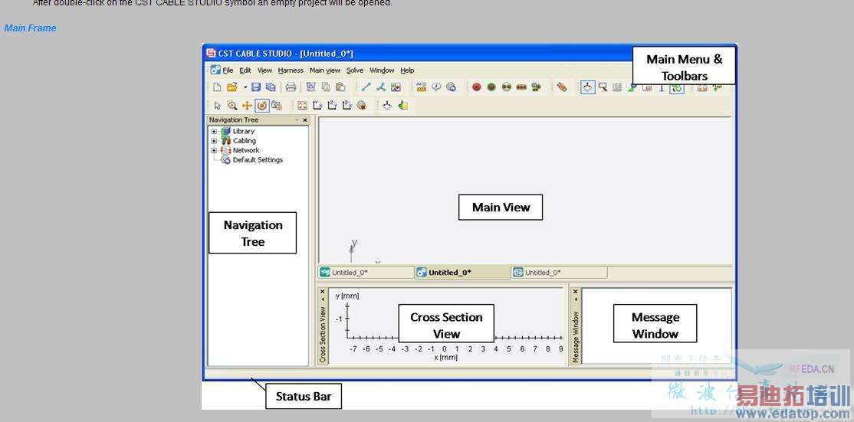Click the three-branch junction tool icon
Image resolution: width=854 pixels, height=422 pixels.
tap(381, 87)
